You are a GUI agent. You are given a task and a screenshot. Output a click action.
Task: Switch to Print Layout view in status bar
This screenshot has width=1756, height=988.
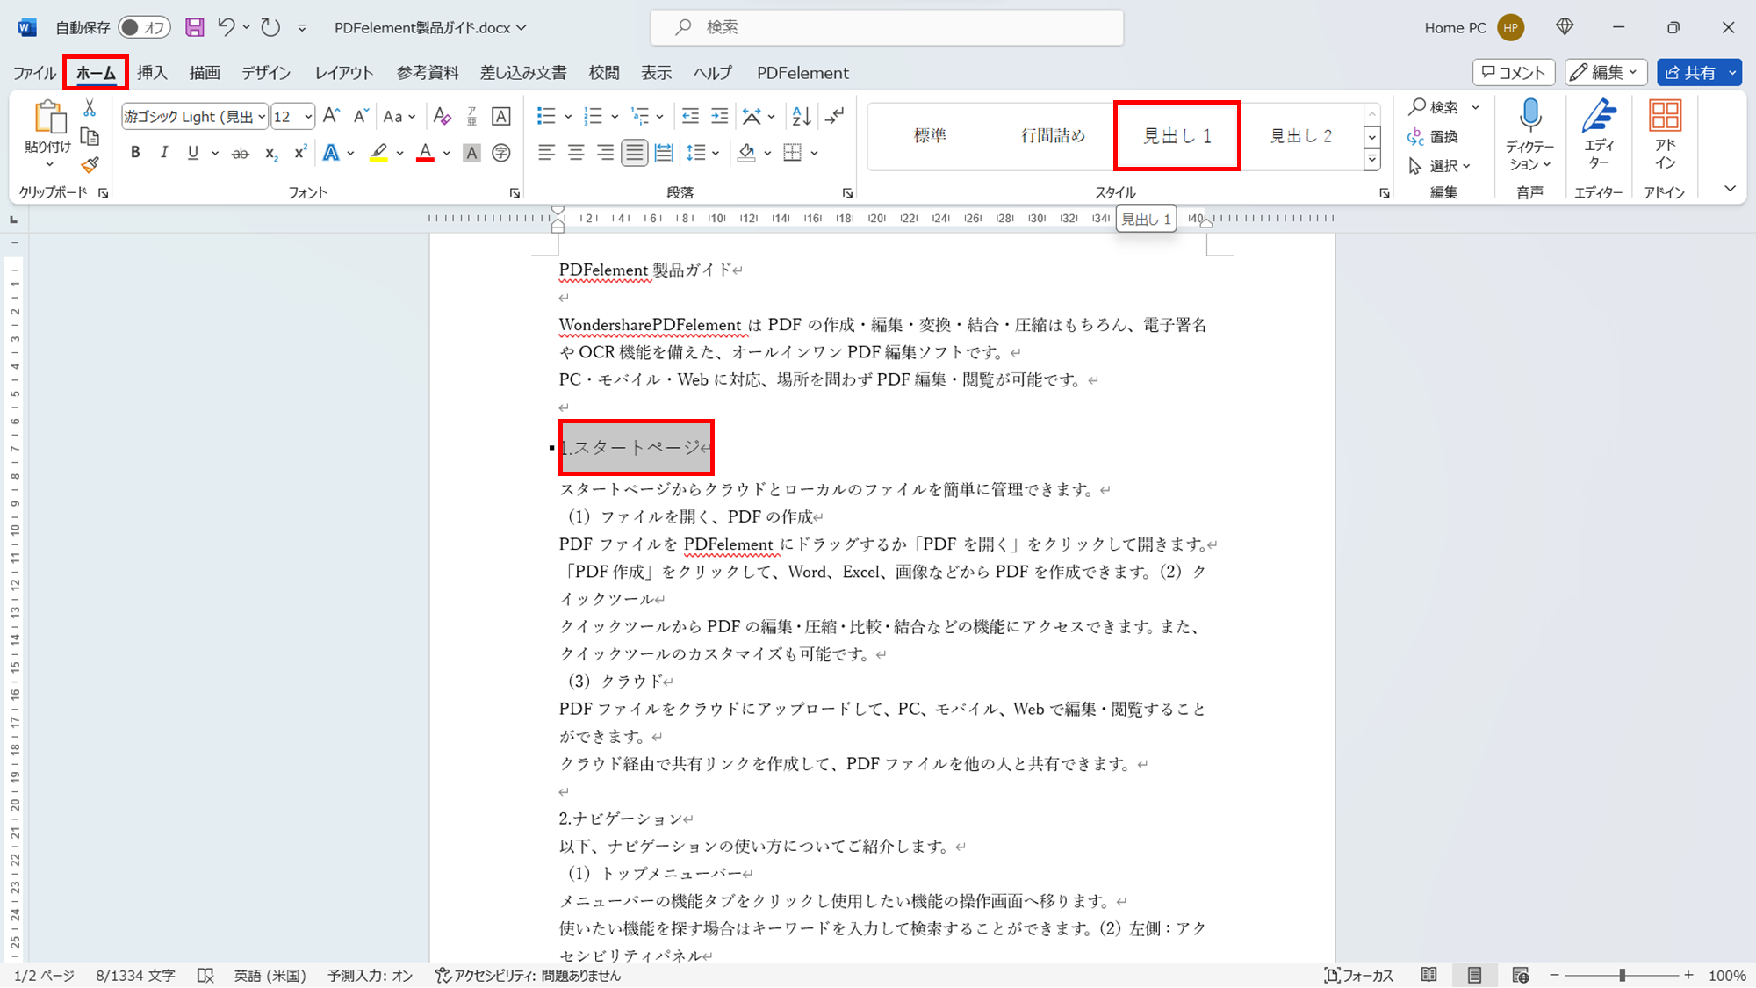1474,975
